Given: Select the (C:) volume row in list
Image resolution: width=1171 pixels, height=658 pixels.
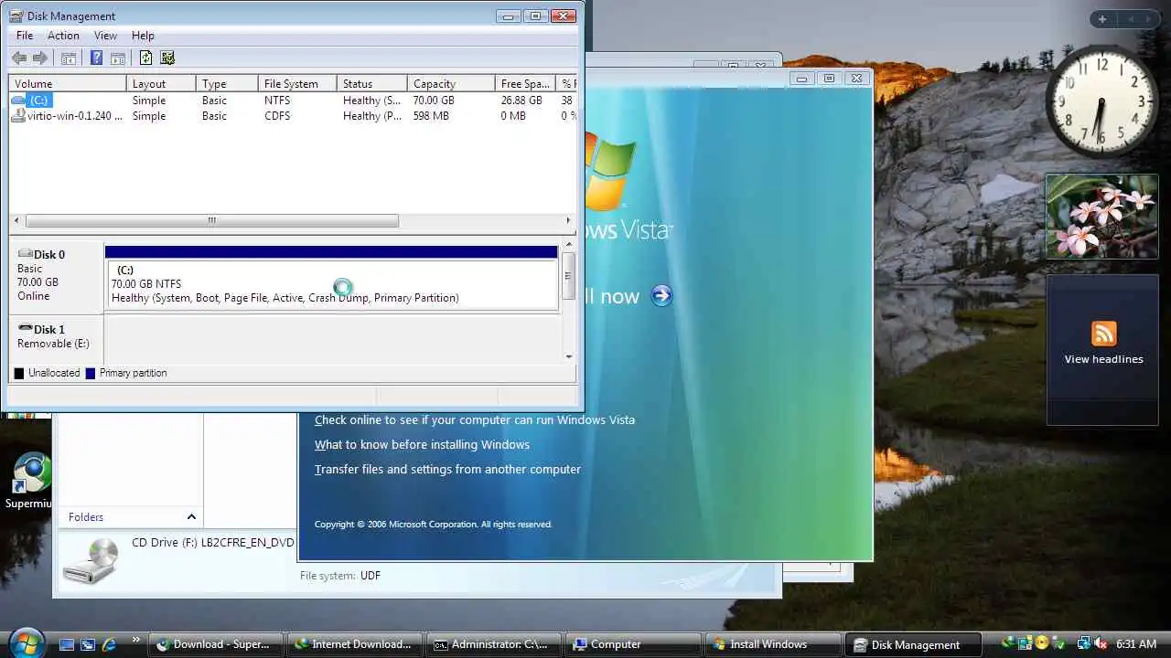Looking at the screenshot, I should (x=293, y=101).
